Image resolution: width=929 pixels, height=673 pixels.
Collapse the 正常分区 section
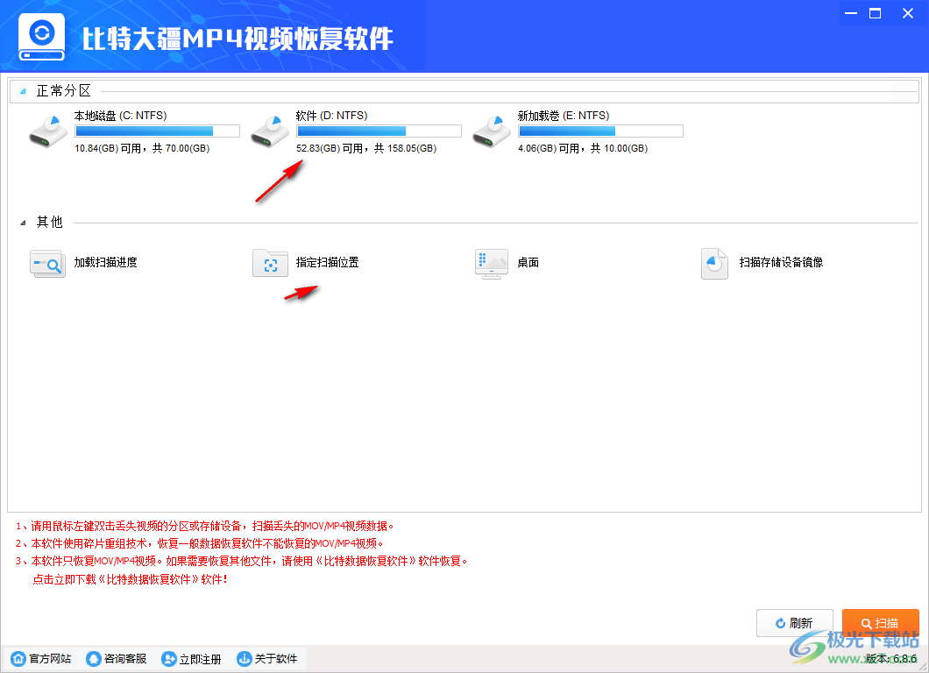tap(23, 91)
